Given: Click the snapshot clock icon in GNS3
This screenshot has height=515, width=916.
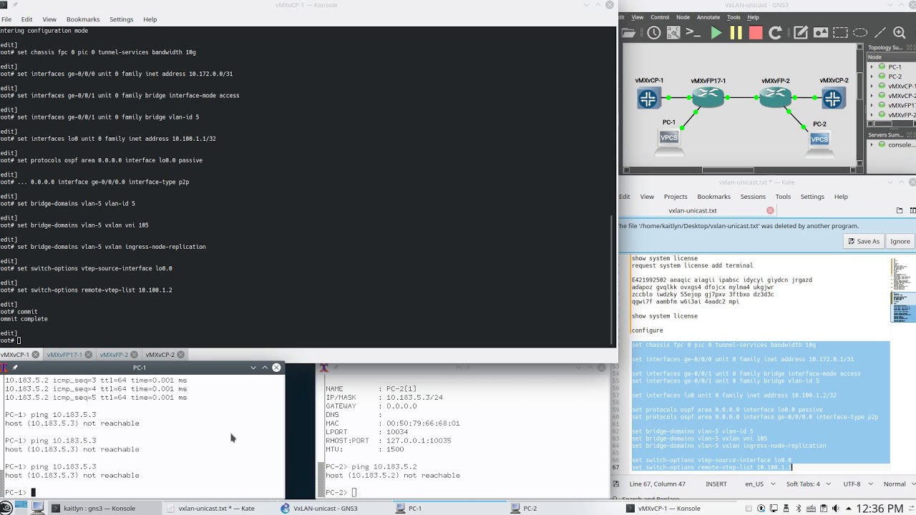Looking at the screenshot, I should 653,33.
